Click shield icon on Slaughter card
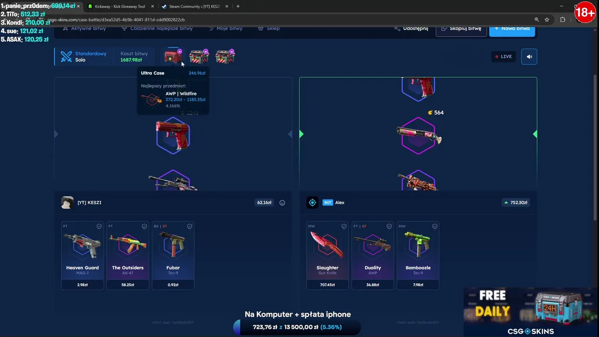The height and width of the screenshot is (337, 599). coord(344,227)
